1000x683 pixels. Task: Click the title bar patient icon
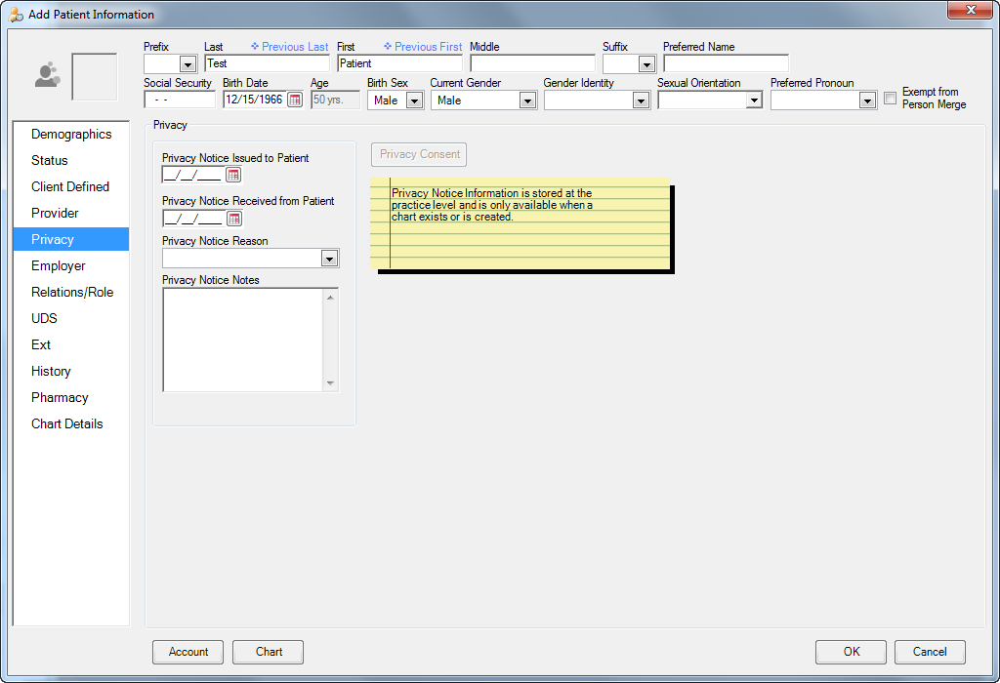click(16, 14)
